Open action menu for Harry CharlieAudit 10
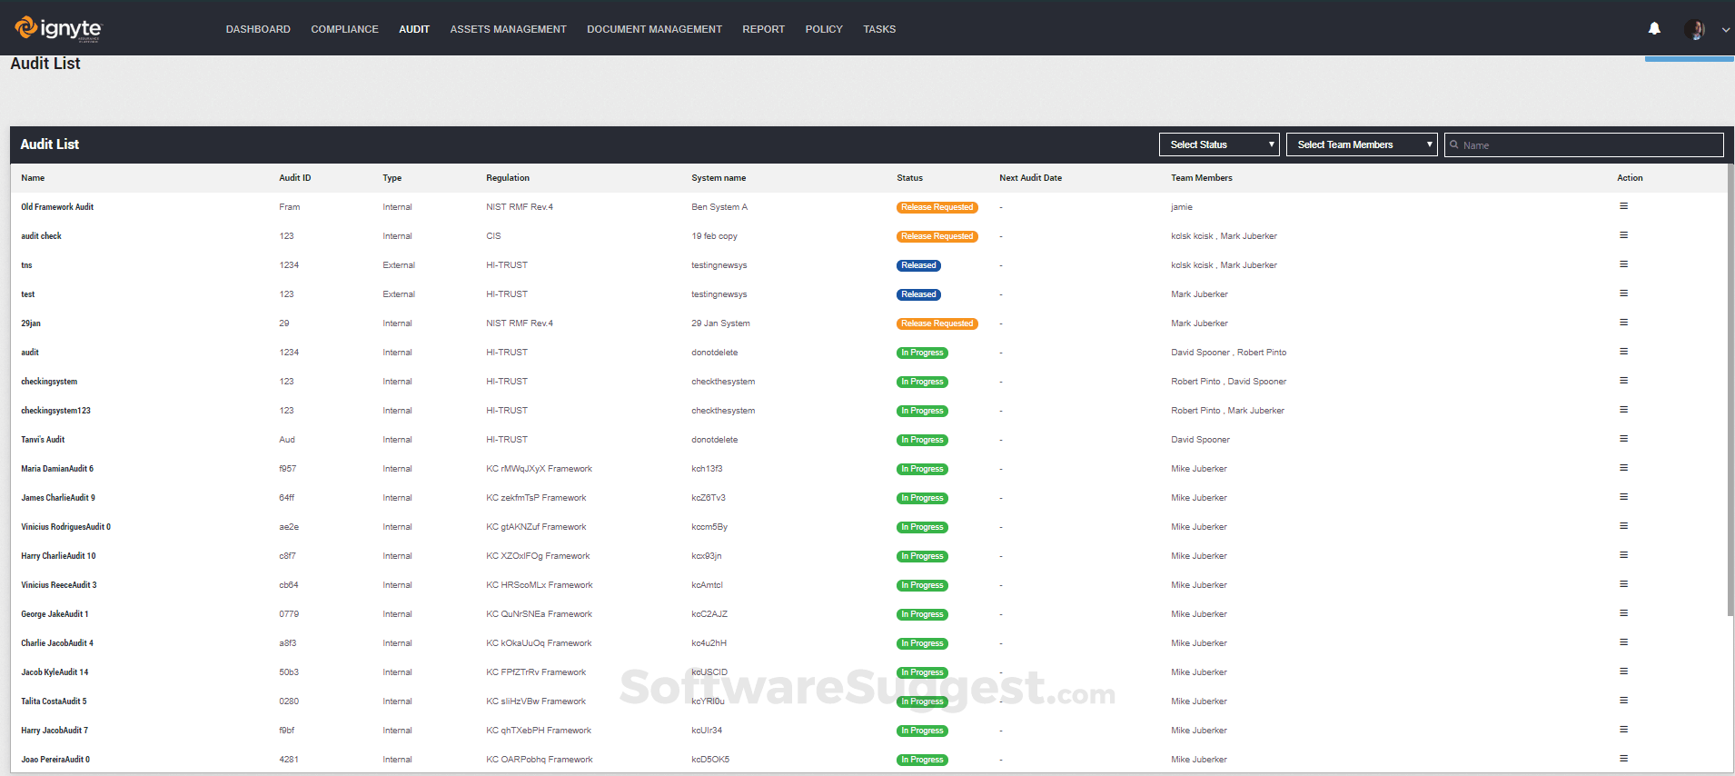This screenshot has width=1735, height=776. [1623, 555]
